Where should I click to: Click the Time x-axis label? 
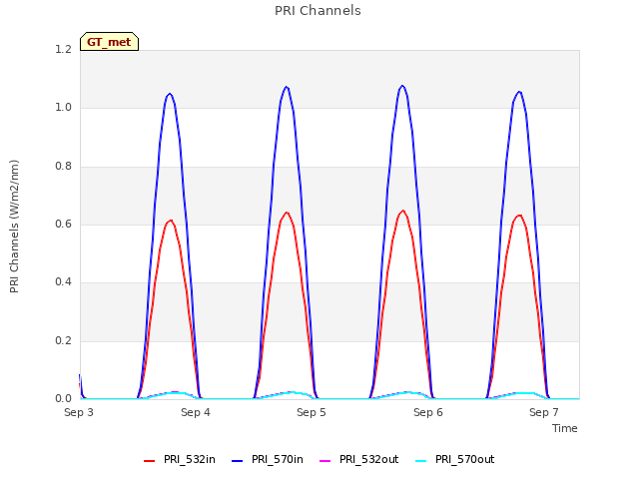pyautogui.click(x=565, y=428)
